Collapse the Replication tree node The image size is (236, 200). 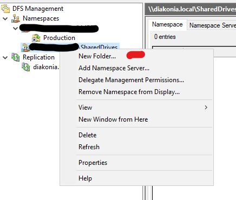click(x=5, y=57)
